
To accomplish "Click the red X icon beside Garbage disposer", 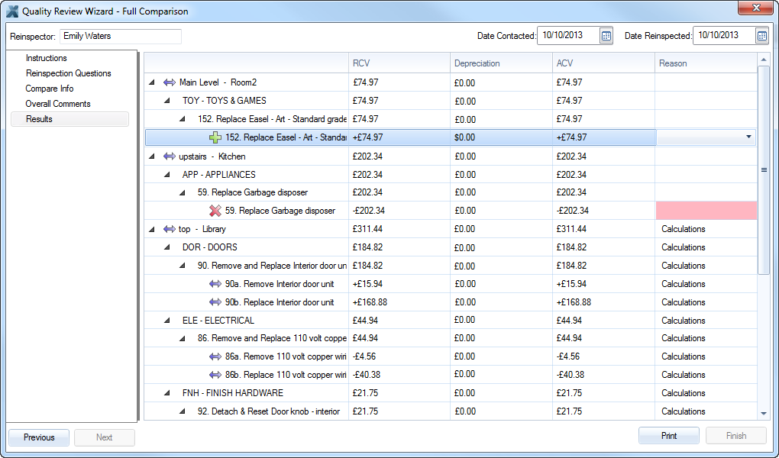I will (x=215, y=211).
